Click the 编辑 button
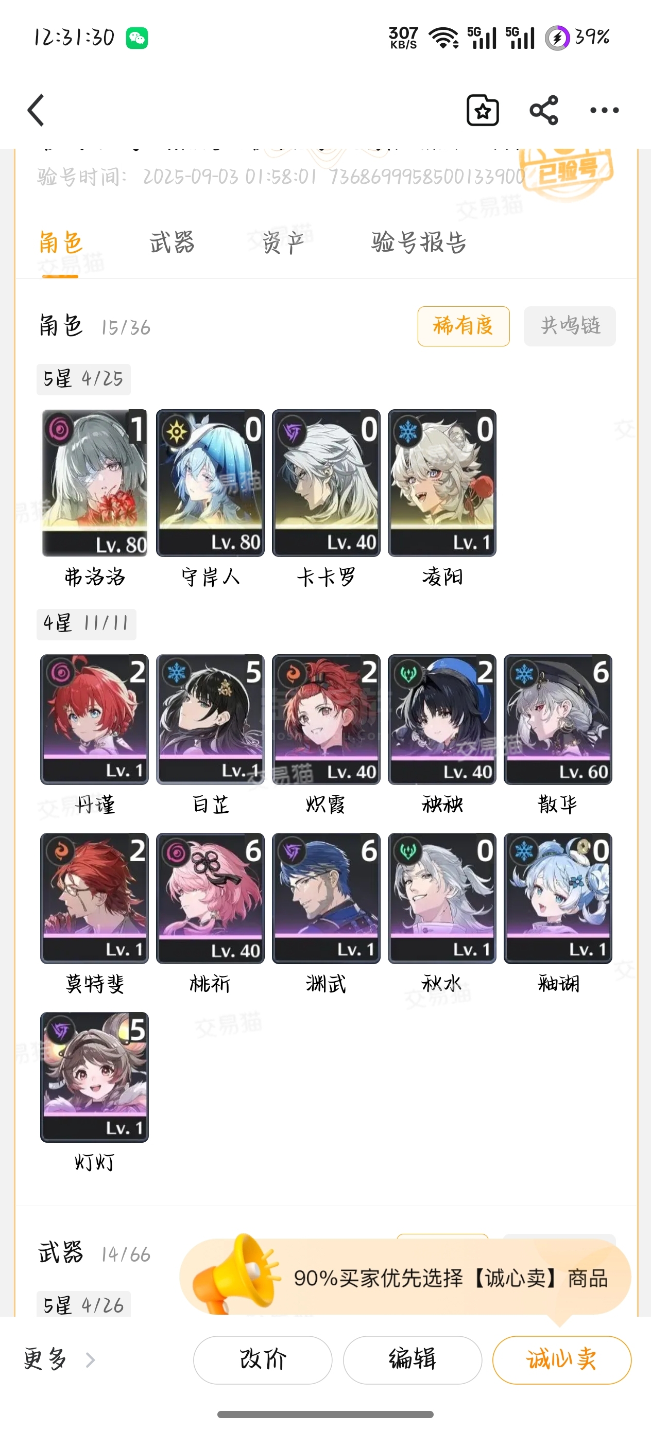Screen dimensions: 651x1431 pyautogui.click(x=413, y=1360)
